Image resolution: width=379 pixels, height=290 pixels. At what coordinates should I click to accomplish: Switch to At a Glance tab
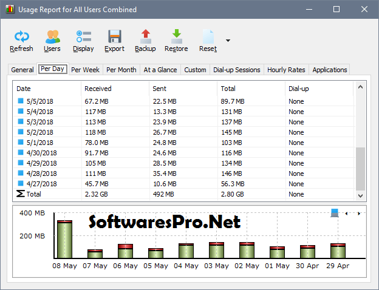pos(160,70)
